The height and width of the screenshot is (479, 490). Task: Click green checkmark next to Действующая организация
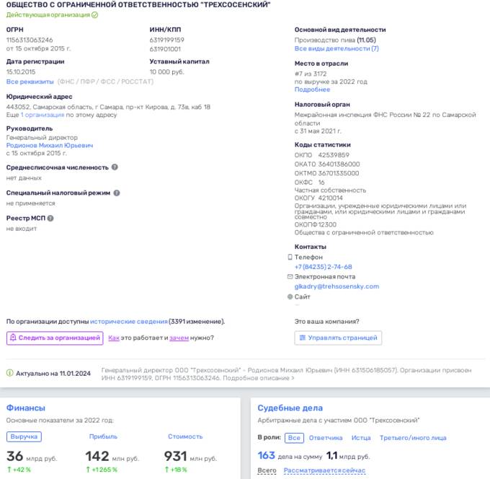pos(95,15)
